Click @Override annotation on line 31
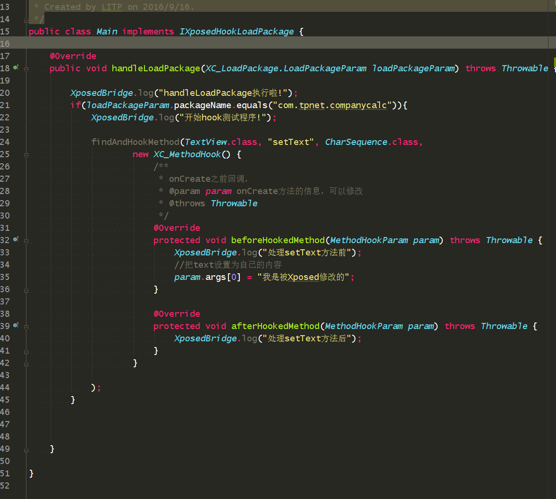The height and width of the screenshot is (499, 556). (177, 228)
